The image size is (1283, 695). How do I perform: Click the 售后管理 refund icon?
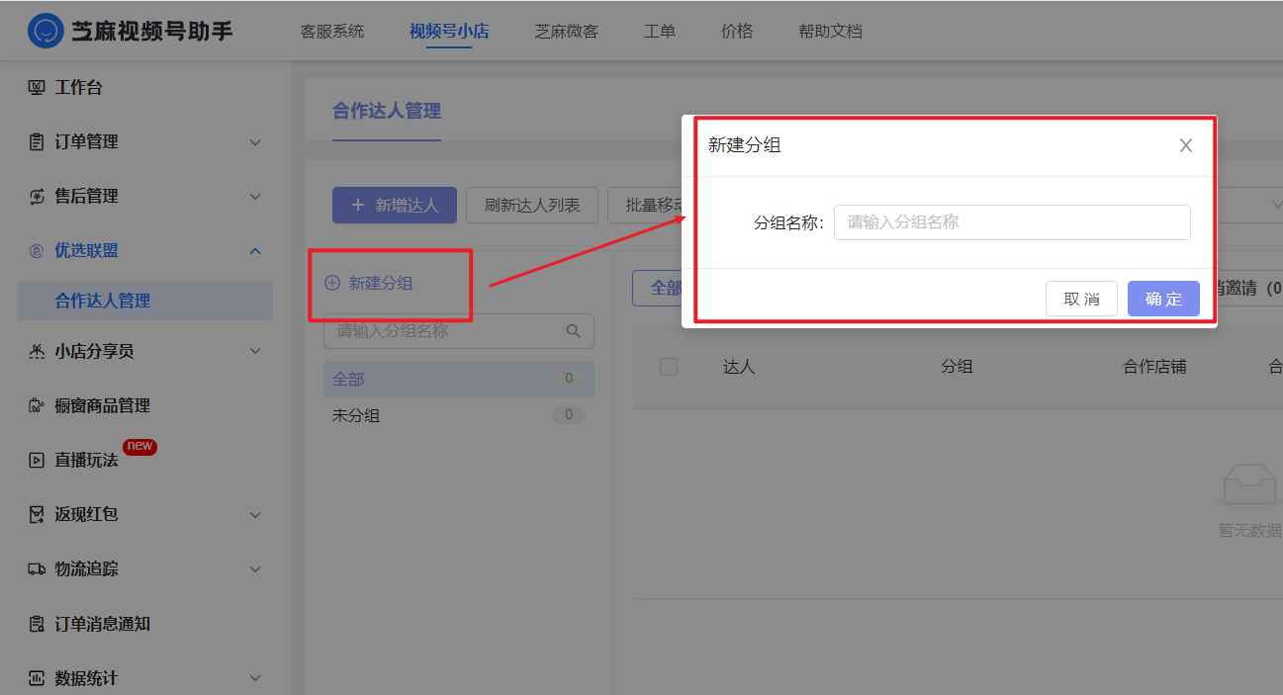pos(37,197)
